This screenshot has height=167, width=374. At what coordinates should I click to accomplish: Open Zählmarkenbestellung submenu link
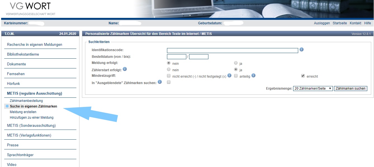26,101
